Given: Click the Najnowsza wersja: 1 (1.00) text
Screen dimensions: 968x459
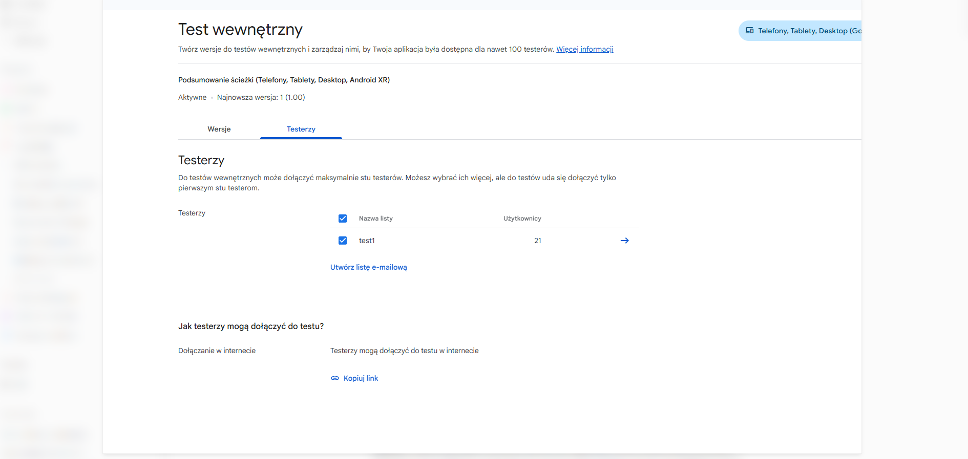Looking at the screenshot, I should tap(261, 97).
